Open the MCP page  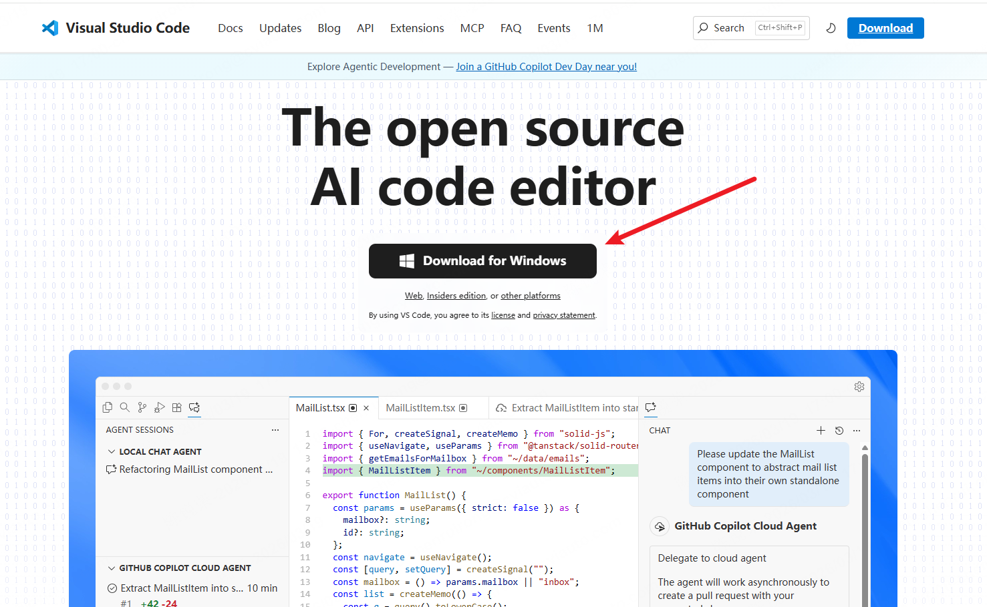click(472, 28)
